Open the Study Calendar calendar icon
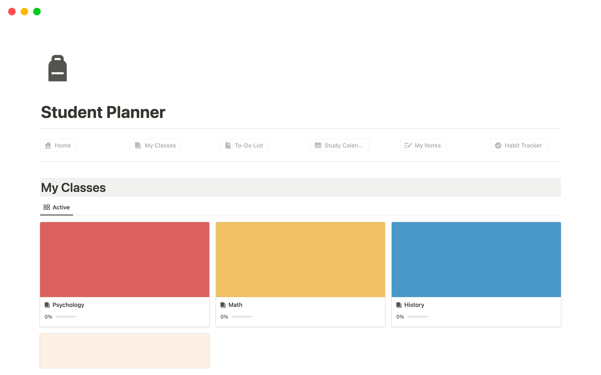601x375 pixels. [x=318, y=145]
